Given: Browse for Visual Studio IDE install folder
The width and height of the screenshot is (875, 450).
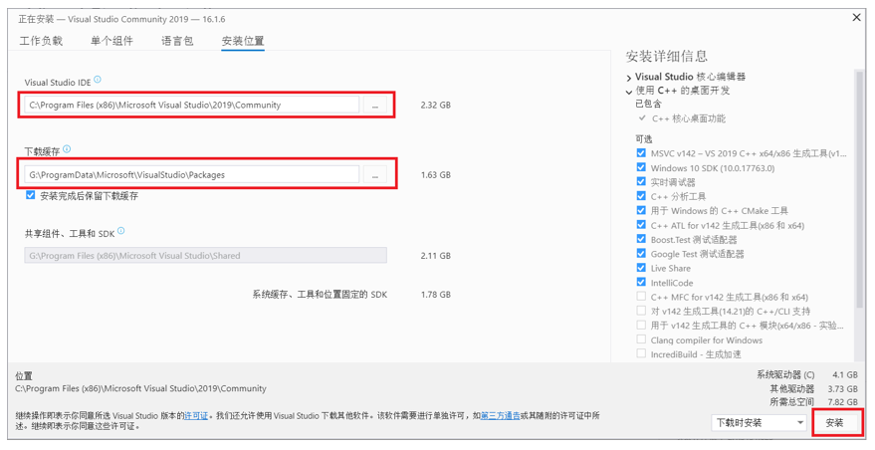Looking at the screenshot, I should 375,105.
